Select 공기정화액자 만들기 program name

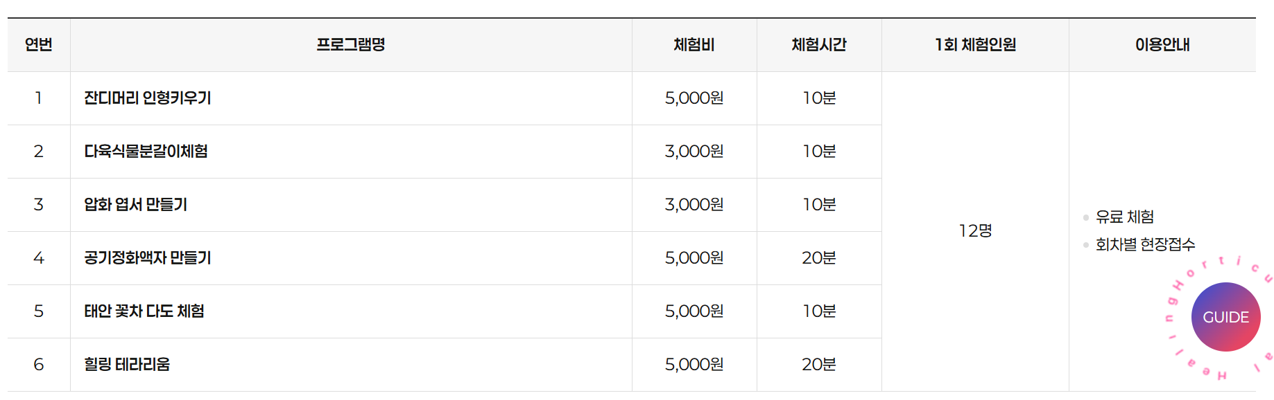[147, 258]
